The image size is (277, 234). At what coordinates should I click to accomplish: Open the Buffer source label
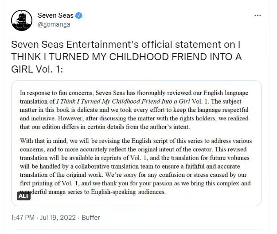(91, 218)
